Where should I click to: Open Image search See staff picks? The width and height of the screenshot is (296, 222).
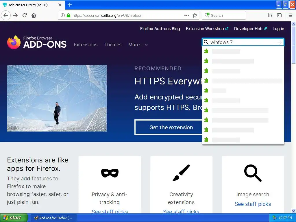click(x=253, y=204)
